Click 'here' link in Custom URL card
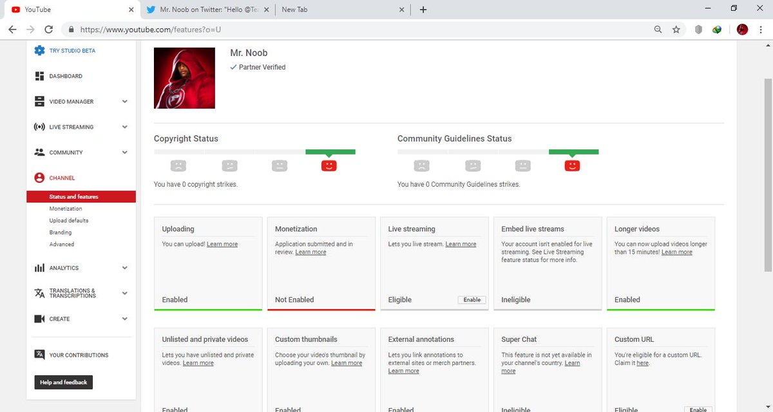 tap(643, 363)
